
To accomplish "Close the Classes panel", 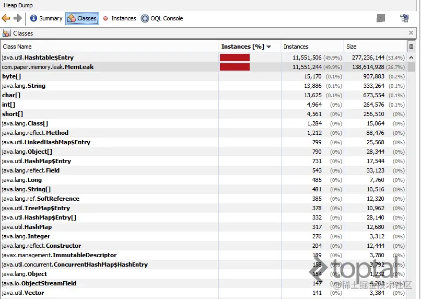I will click(411, 33).
